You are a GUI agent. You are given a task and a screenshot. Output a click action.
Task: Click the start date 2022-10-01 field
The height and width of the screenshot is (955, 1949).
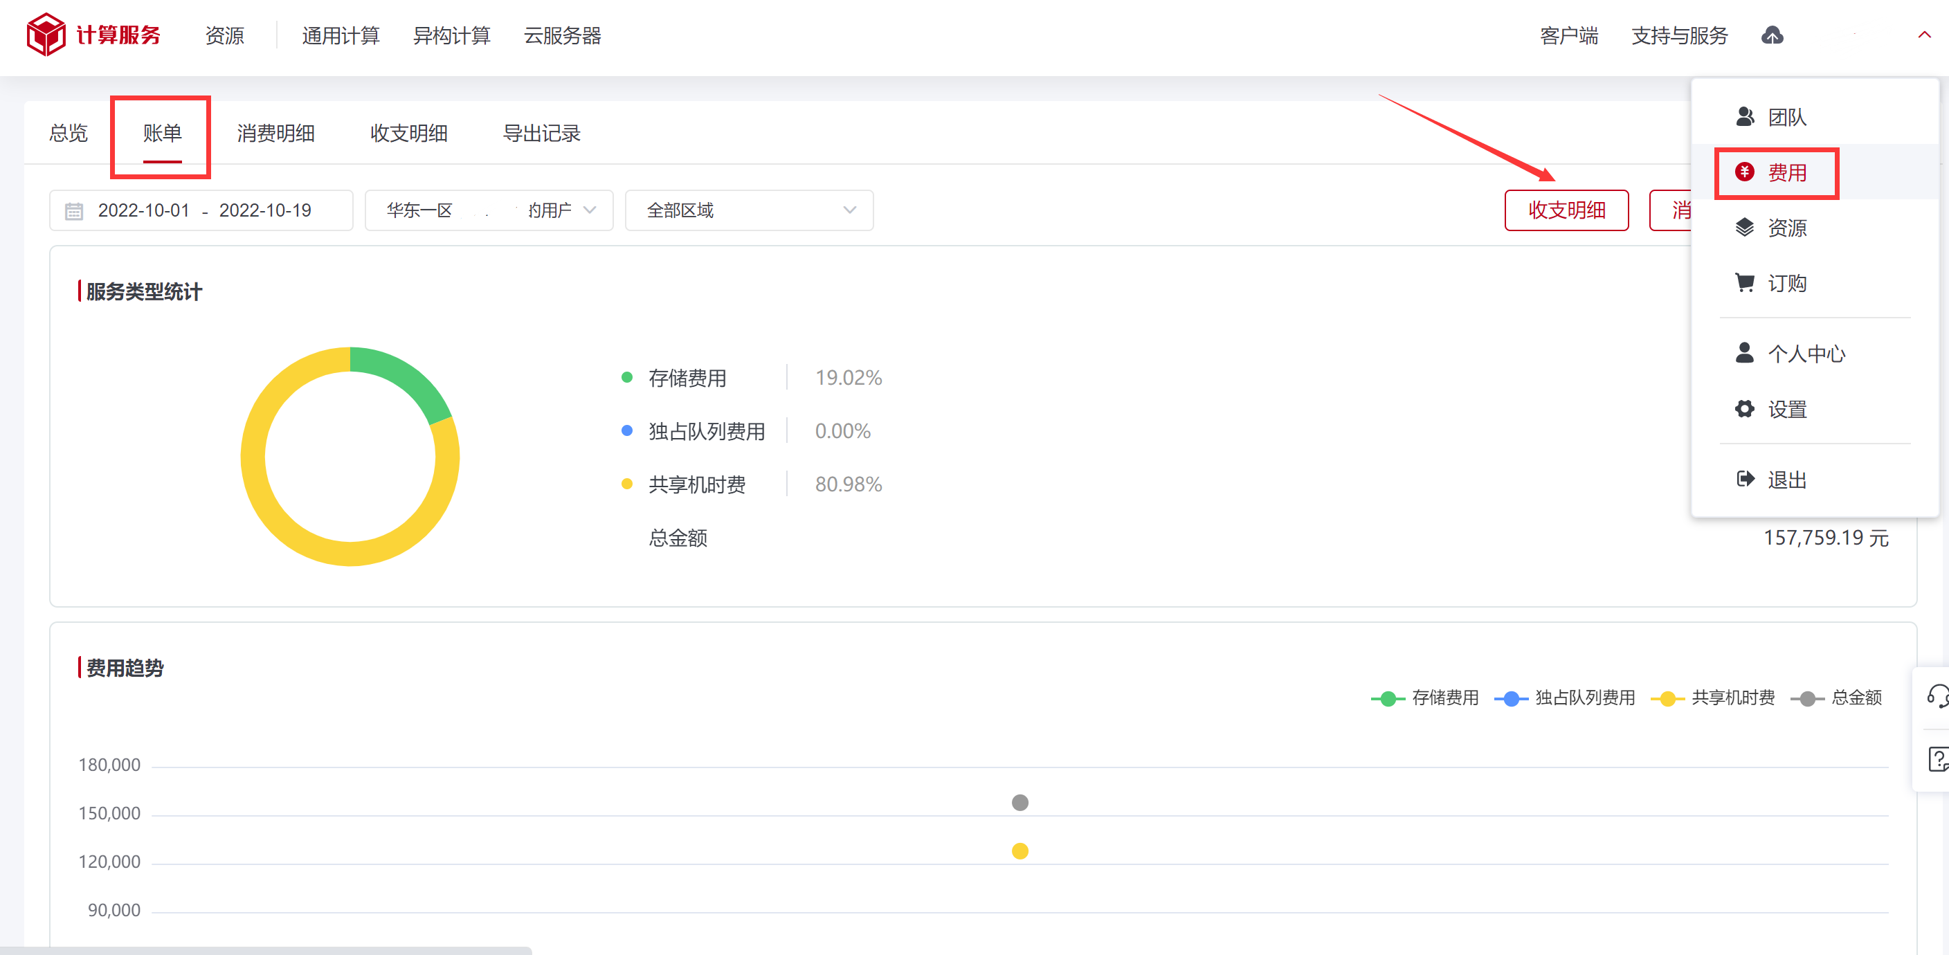(x=144, y=210)
